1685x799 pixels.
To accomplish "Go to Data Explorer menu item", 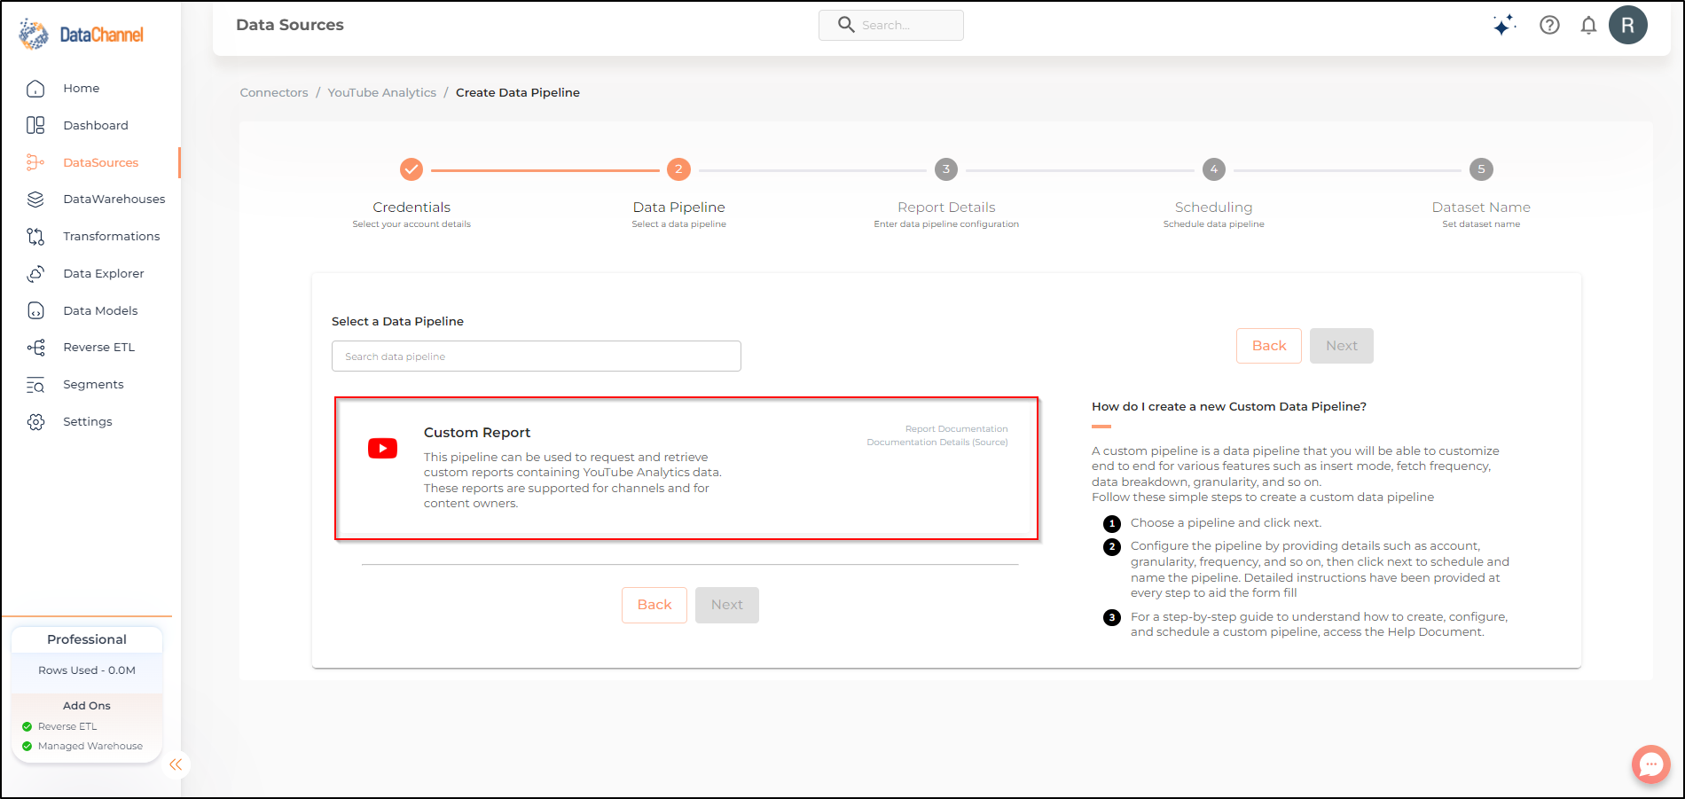I will pos(104,274).
